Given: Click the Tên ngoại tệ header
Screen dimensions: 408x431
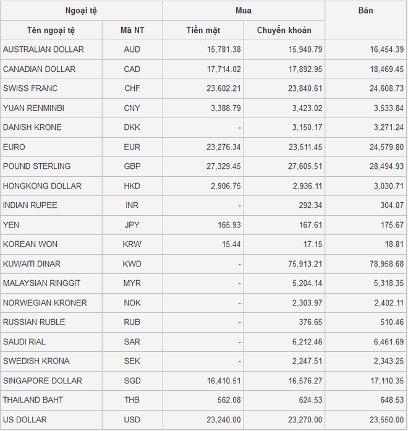Looking at the screenshot, I should (51, 30).
